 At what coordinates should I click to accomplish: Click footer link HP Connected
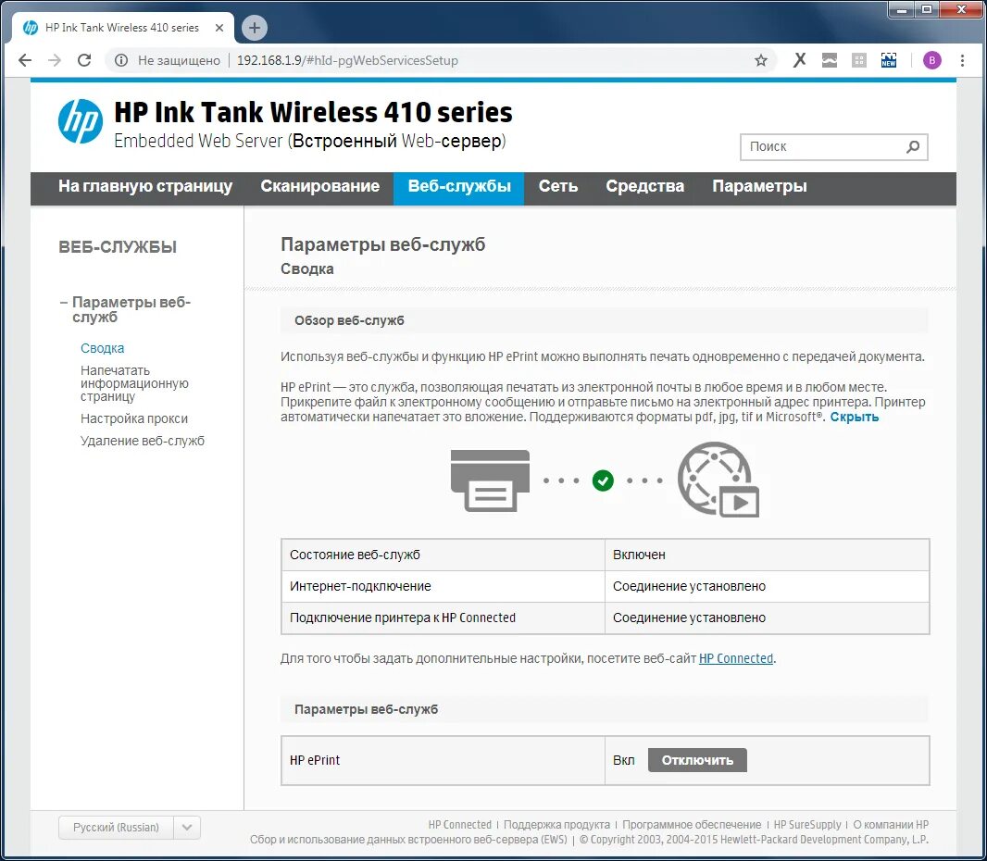click(x=459, y=825)
